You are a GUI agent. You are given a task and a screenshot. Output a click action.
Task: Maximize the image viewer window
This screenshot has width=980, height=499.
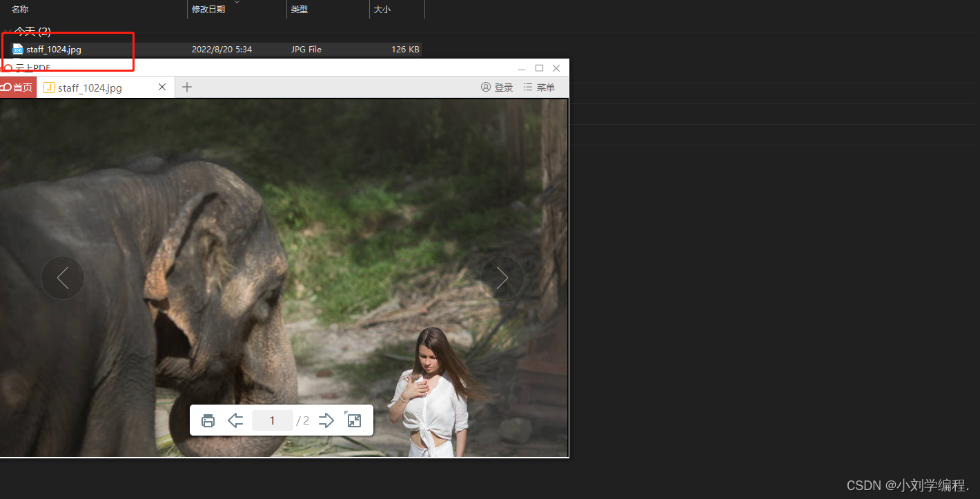pos(539,68)
